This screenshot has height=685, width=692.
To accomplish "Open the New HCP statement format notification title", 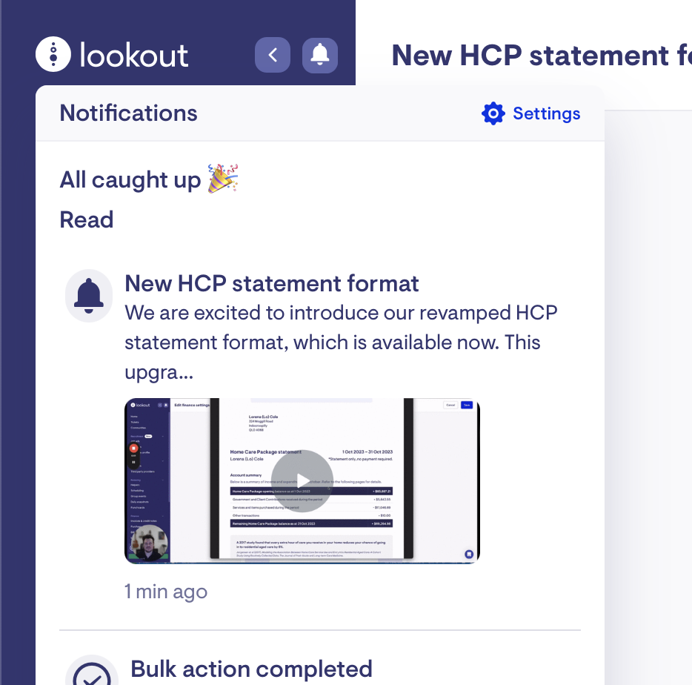I will tap(271, 283).
